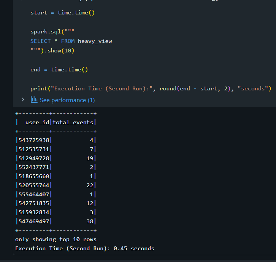Click total_events value 22

(90, 185)
